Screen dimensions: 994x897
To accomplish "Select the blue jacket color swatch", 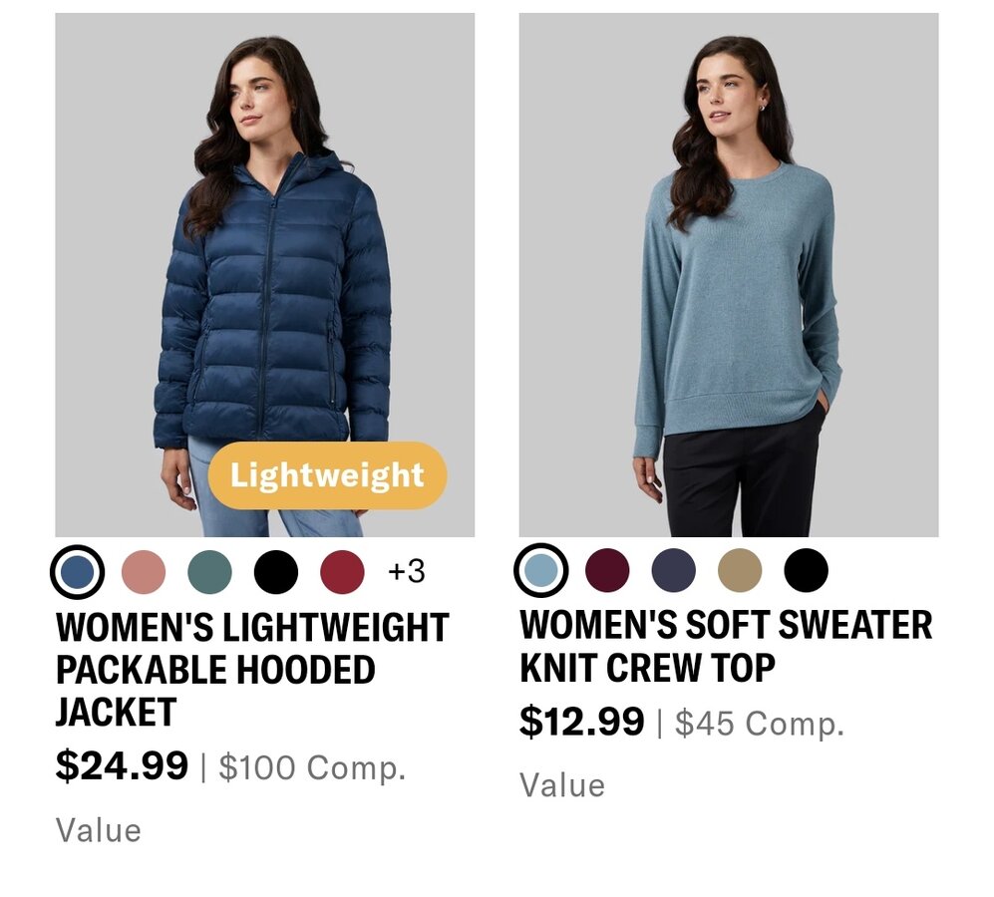I will 78,572.
